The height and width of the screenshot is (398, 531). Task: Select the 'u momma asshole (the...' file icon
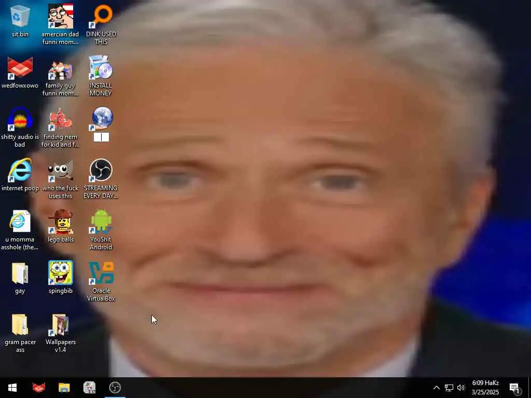(x=20, y=222)
